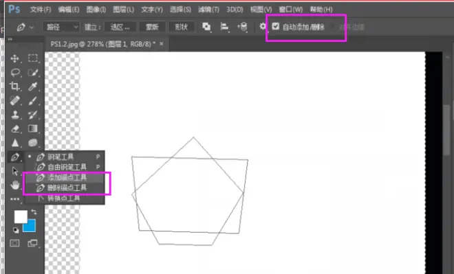The width and height of the screenshot is (454, 274).
Task: Click the Ps application logo
Action: click(14, 9)
